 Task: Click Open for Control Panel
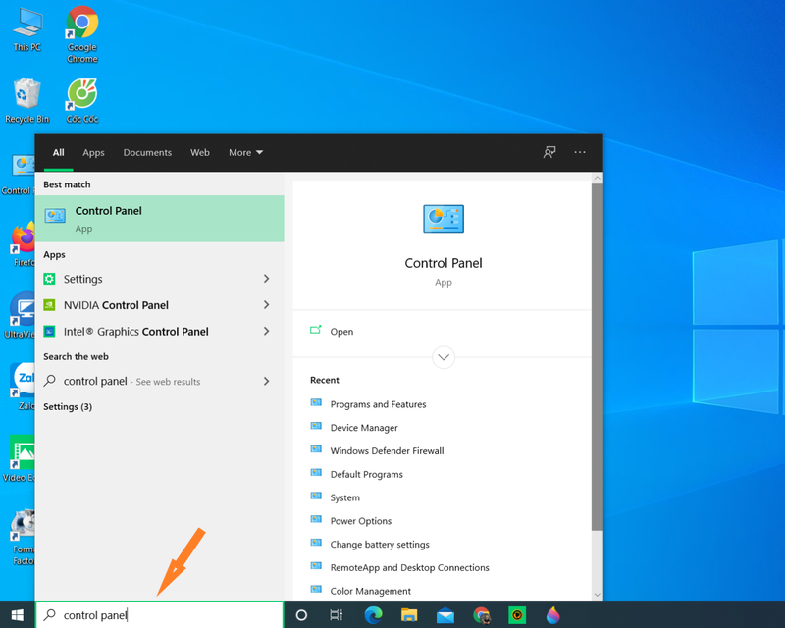(341, 332)
